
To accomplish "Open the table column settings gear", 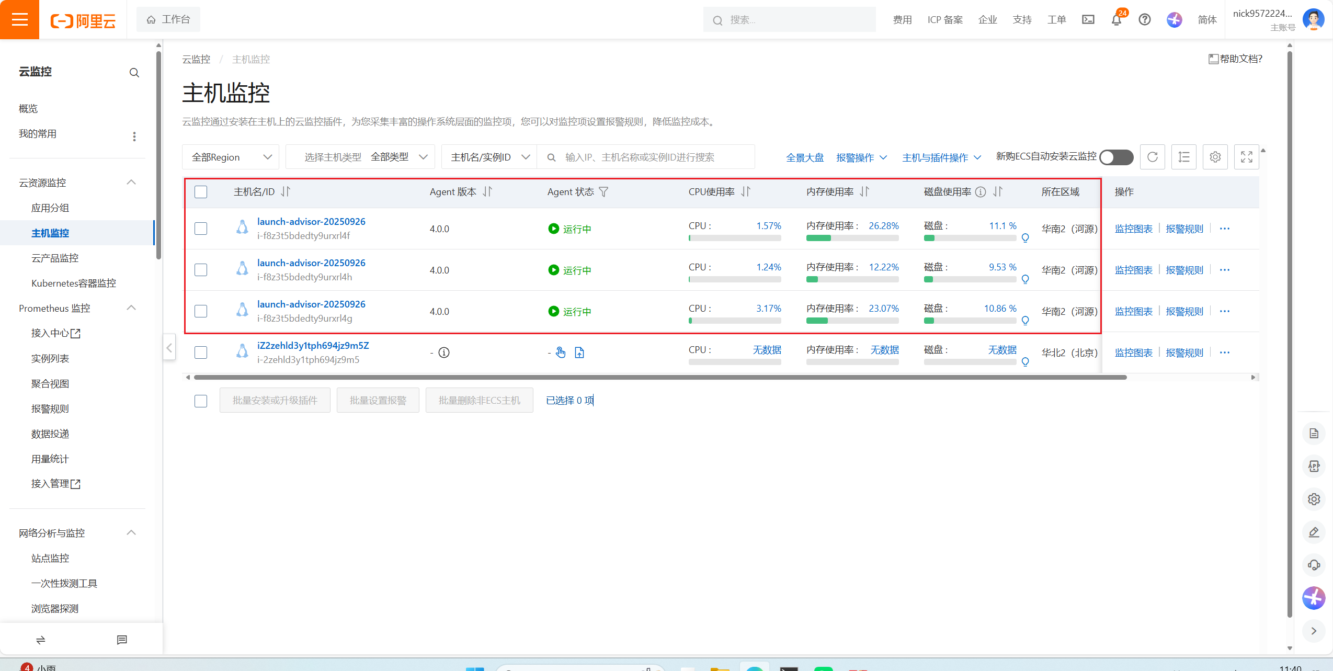I will [x=1215, y=157].
